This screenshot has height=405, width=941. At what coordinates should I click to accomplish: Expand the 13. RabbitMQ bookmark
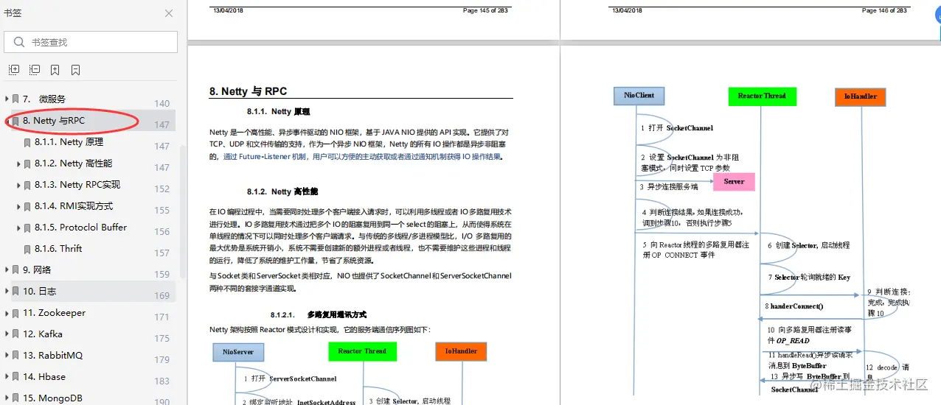pos(7,356)
